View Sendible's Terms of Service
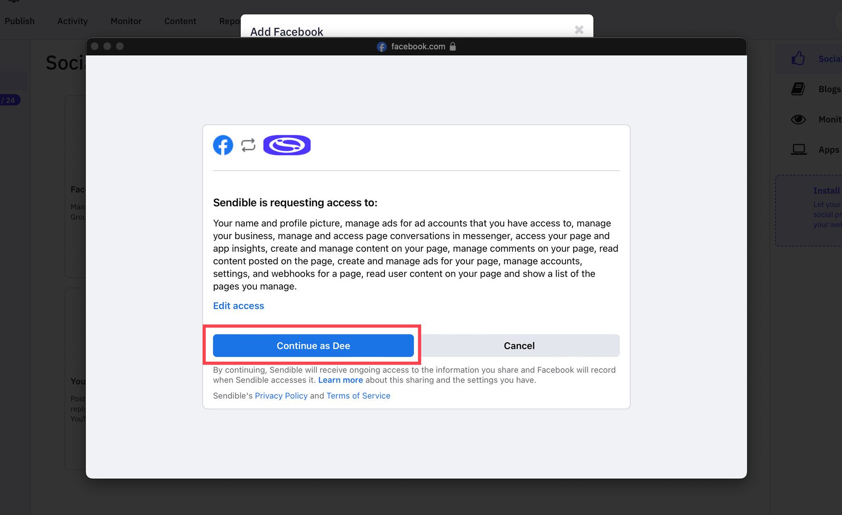 pyautogui.click(x=358, y=396)
